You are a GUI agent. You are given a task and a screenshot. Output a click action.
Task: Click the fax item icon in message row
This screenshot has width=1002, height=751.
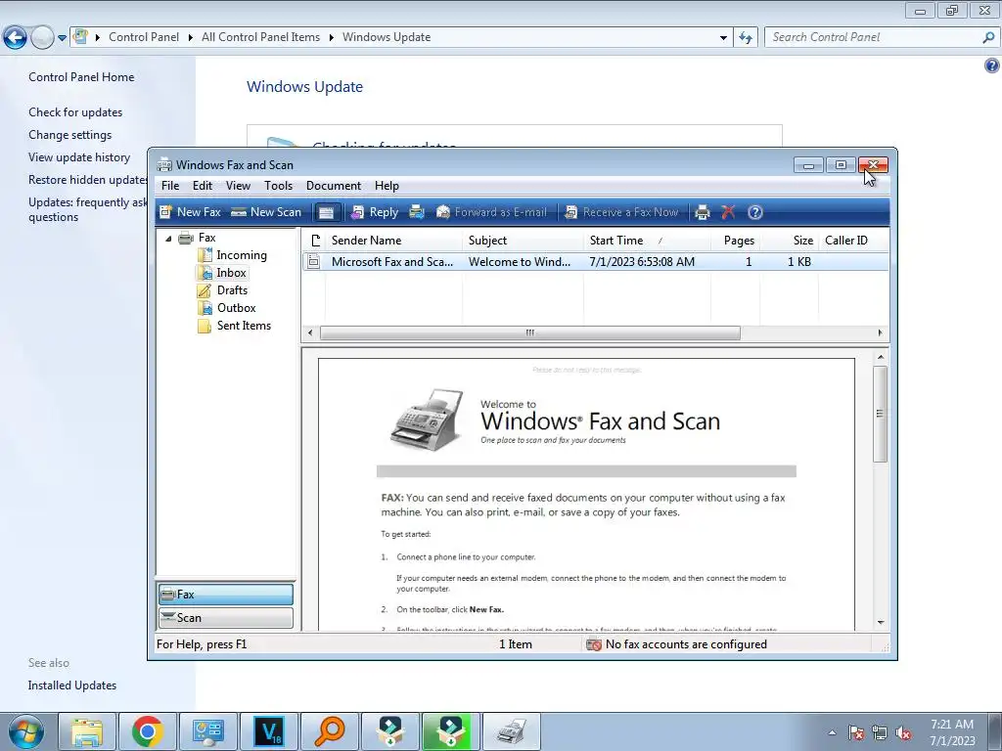coord(313,262)
